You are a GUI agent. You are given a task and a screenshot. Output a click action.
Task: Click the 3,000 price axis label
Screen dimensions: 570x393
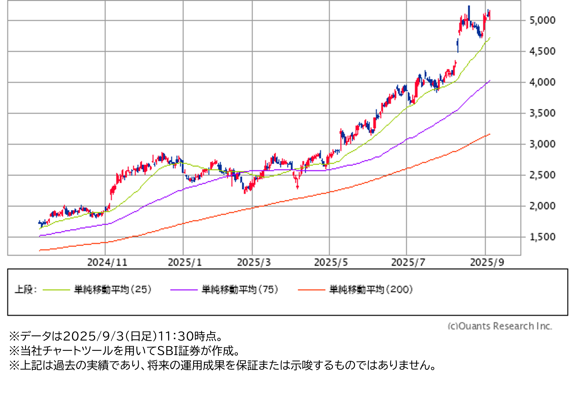(x=542, y=144)
